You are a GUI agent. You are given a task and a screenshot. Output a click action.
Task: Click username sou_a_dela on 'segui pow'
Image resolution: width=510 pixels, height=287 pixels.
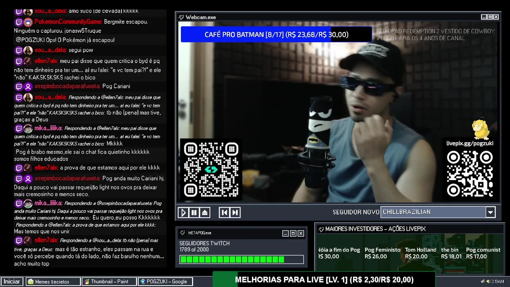(x=50, y=50)
